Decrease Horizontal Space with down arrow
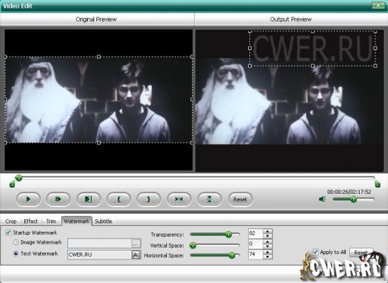This screenshot has width=388, height=283. pyautogui.click(x=267, y=257)
